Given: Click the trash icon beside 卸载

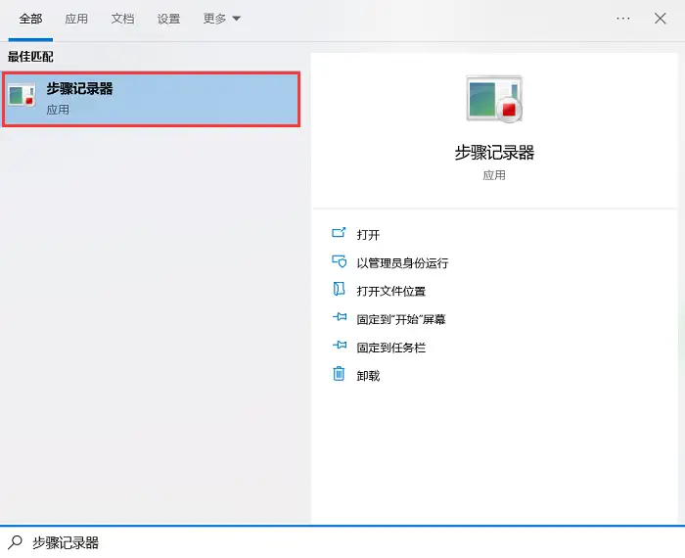Looking at the screenshot, I should coord(339,374).
